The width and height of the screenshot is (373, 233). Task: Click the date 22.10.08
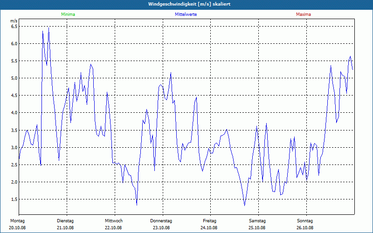[x=113, y=228]
